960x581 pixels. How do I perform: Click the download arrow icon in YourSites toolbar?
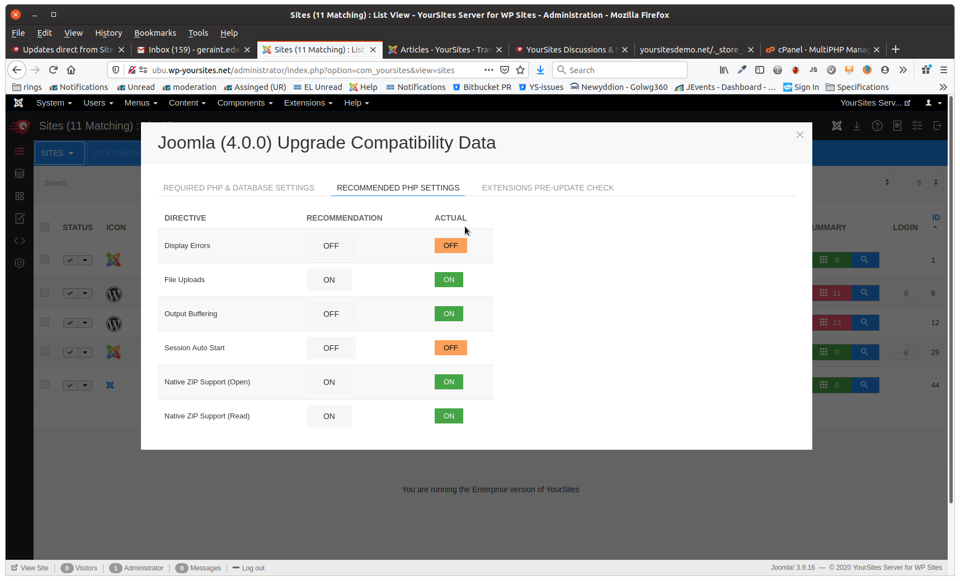(857, 126)
